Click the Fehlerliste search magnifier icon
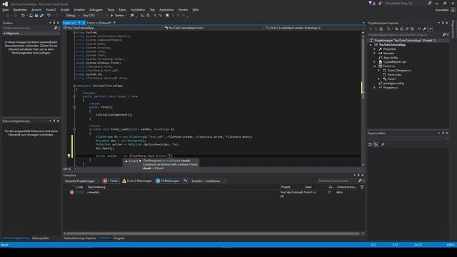The height and width of the screenshot is (257, 457). coord(360,181)
